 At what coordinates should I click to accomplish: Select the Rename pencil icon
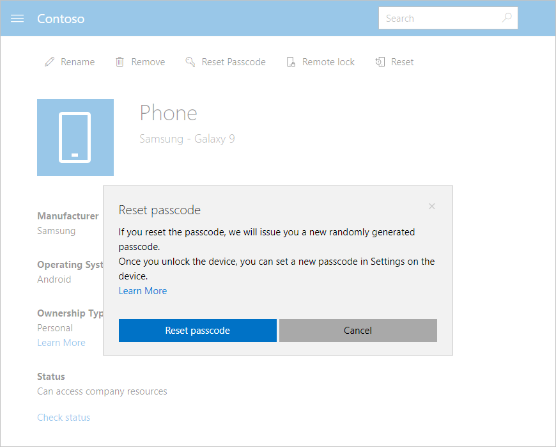49,61
